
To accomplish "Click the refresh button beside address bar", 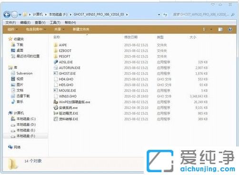I will [x=165, y=15].
